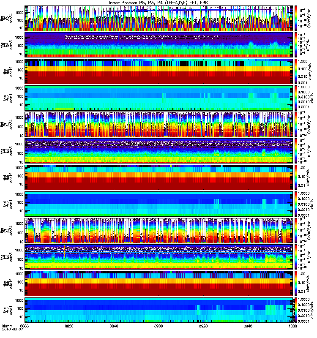Click the color bar beside the fbk scm1 panel
The height and width of the screenshot is (338, 317).
[296, 310]
